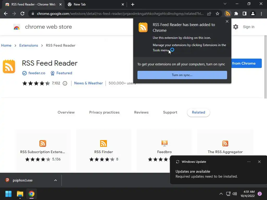267x200 pixels.
Task: Share this page from address bar
Action: (x=209, y=14)
